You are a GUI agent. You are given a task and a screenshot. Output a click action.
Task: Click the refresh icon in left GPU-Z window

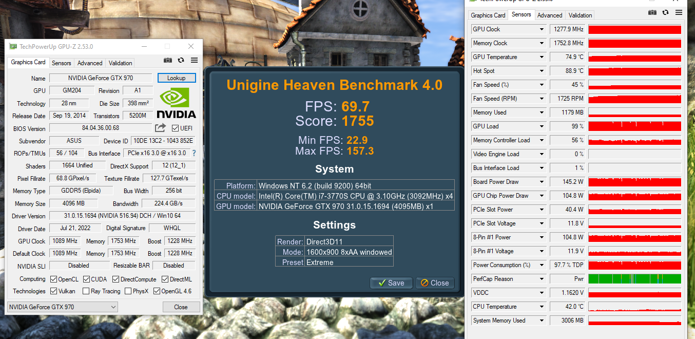[x=181, y=60]
